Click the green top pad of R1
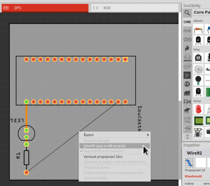Viewport: 210px width, 186px height. pos(26,144)
